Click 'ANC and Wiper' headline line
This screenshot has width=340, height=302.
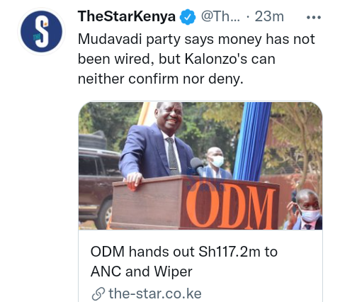pos(142,272)
